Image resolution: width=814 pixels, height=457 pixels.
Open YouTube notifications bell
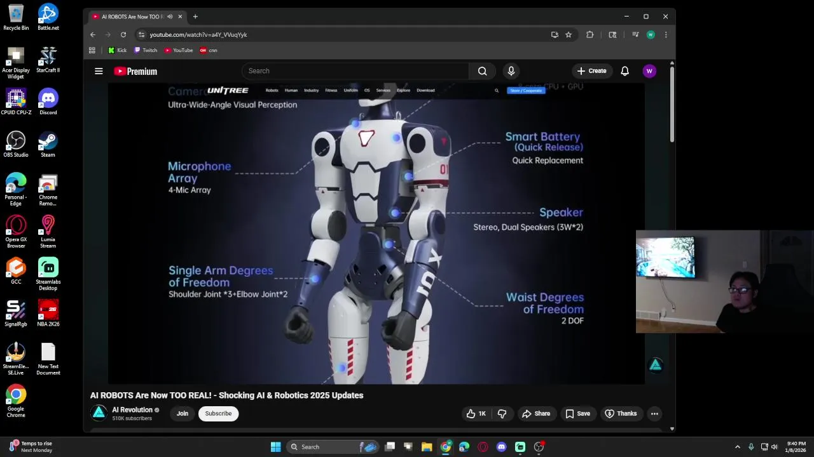[624, 71]
